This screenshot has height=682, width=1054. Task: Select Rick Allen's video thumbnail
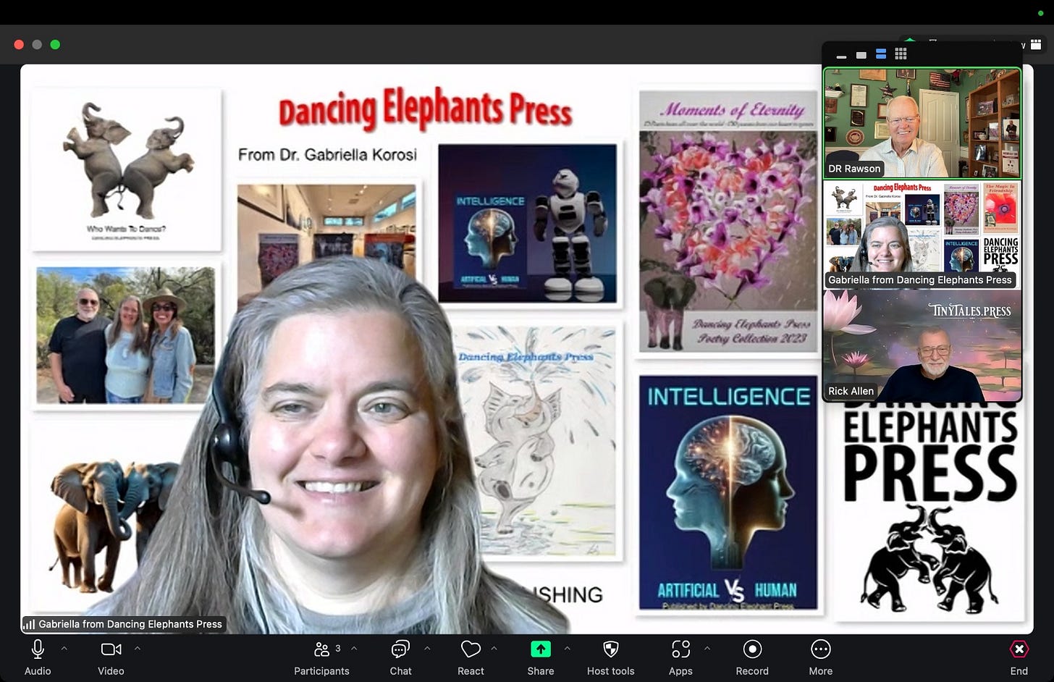922,346
